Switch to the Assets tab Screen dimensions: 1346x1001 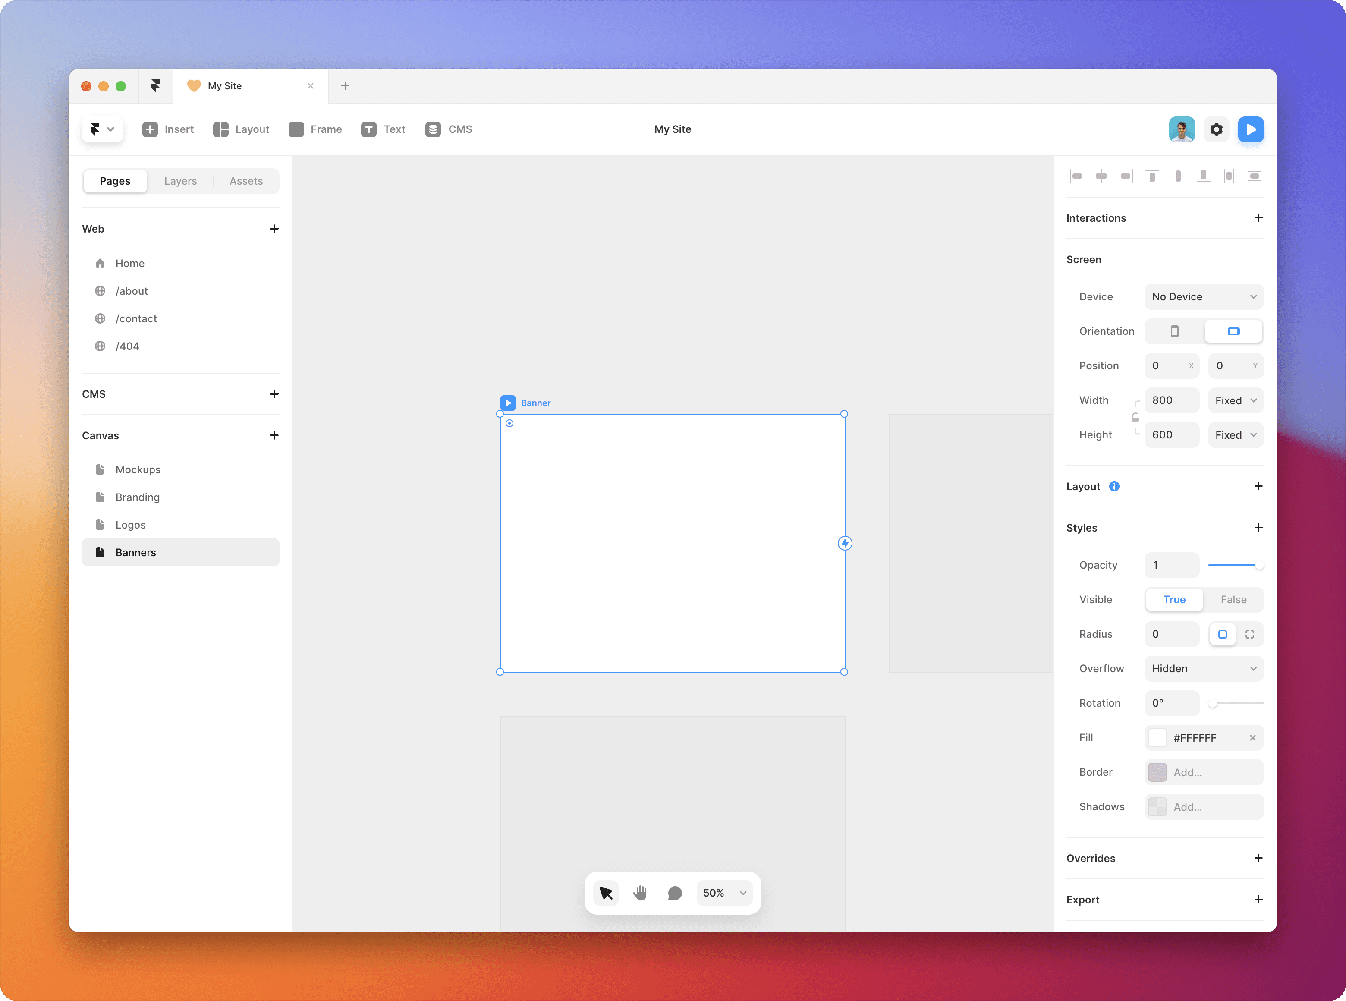(x=246, y=180)
